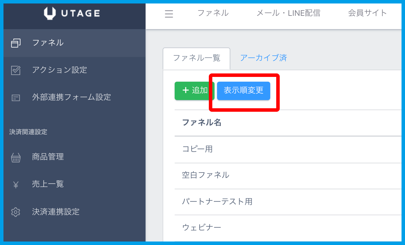
Task: Open メール・LINE配信 in top navigation
Action: click(x=288, y=13)
